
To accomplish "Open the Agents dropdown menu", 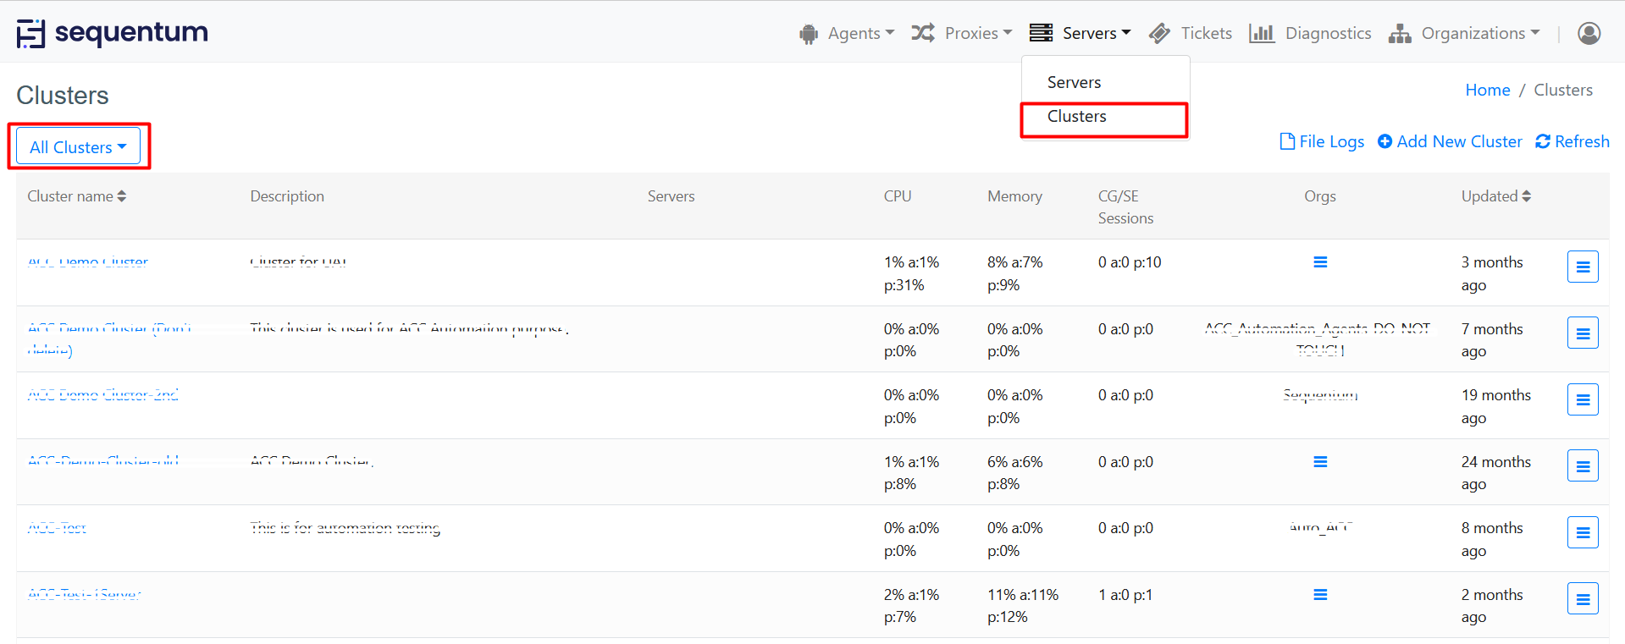I will (847, 33).
